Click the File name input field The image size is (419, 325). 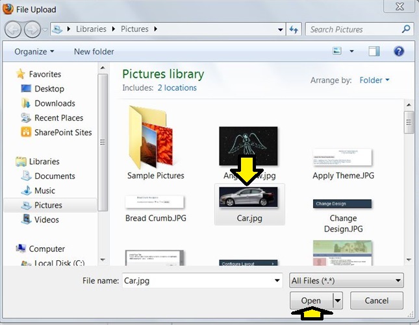point(198,280)
